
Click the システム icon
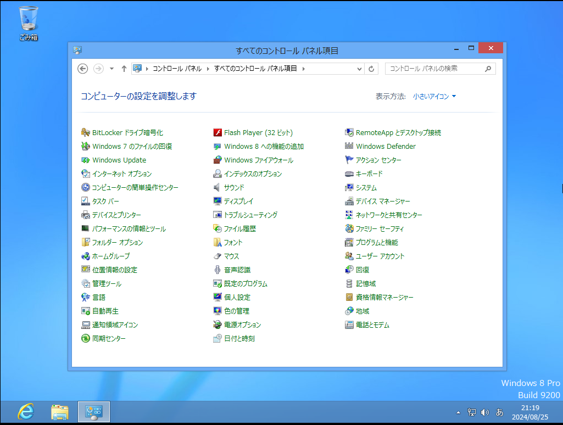[x=349, y=187]
